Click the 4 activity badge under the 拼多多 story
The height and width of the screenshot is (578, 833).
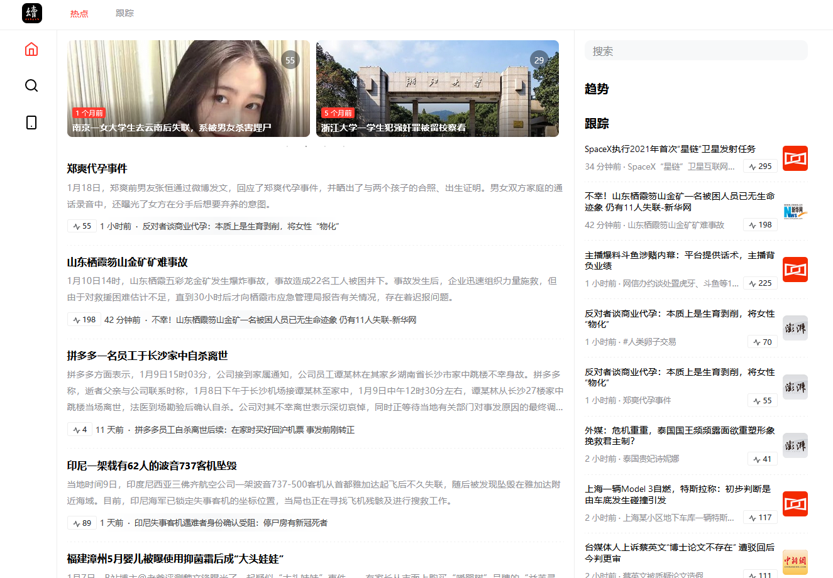[x=80, y=430]
